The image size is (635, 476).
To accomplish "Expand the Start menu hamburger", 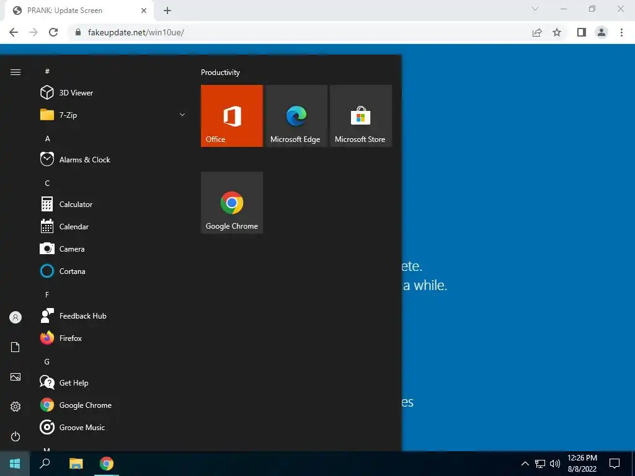I will coord(16,72).
